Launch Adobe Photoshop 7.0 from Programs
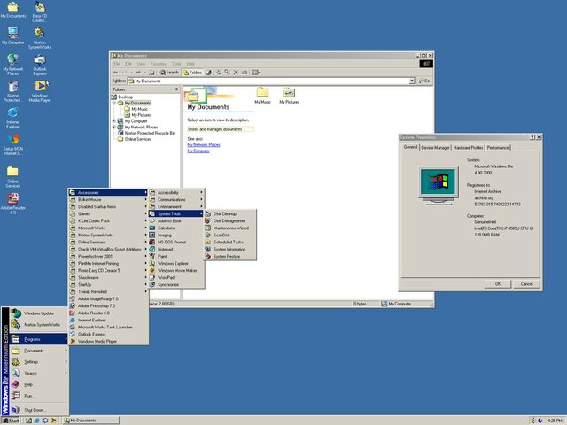Image resolution: width=567 pixels, height=425 pixels. [x=108, y=305]
